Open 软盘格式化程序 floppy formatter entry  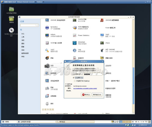(x=111, y=88)
